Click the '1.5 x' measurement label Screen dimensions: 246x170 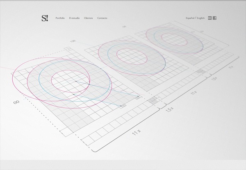point(169,110)
